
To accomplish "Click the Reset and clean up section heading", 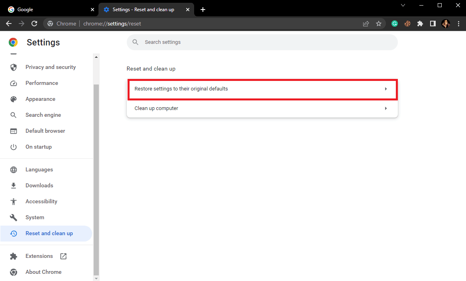I will click(x=151, y=69).
